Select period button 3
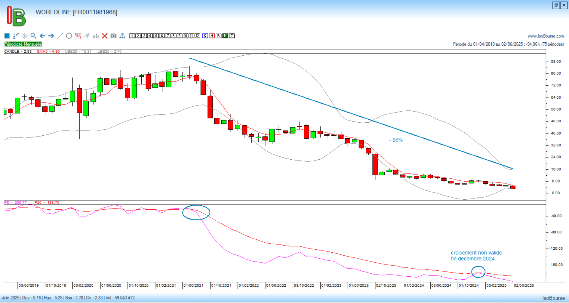Viewport: 569px width, 303px height. 144,36
